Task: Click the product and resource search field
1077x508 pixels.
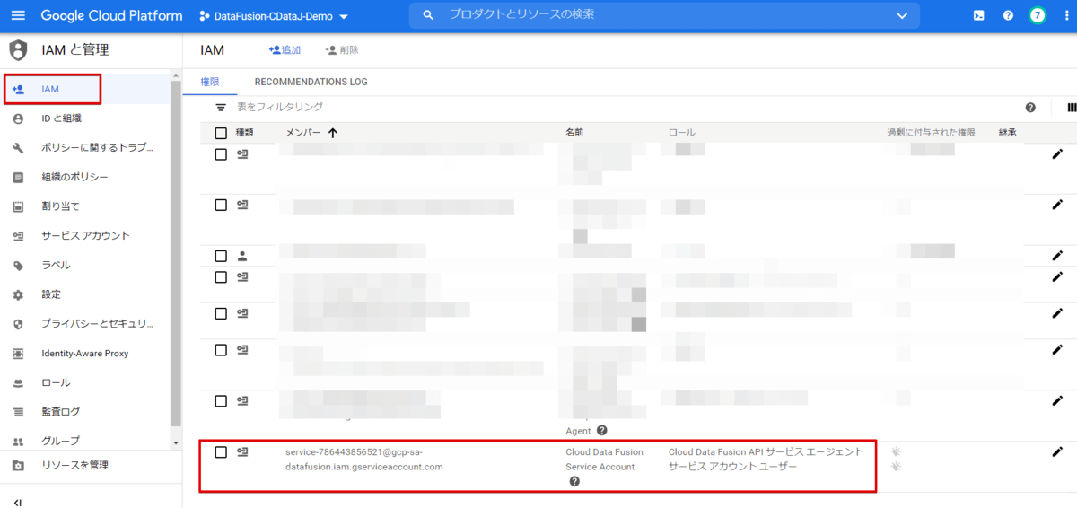Action: coord(664,15)
